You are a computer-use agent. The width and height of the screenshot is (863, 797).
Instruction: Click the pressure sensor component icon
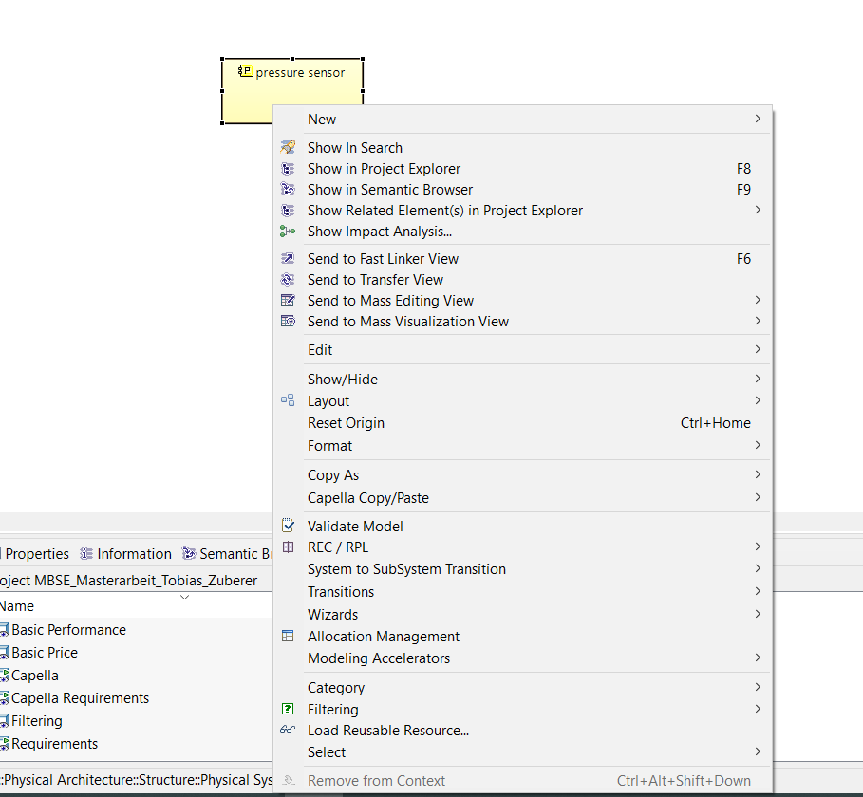tap(246, 71)
